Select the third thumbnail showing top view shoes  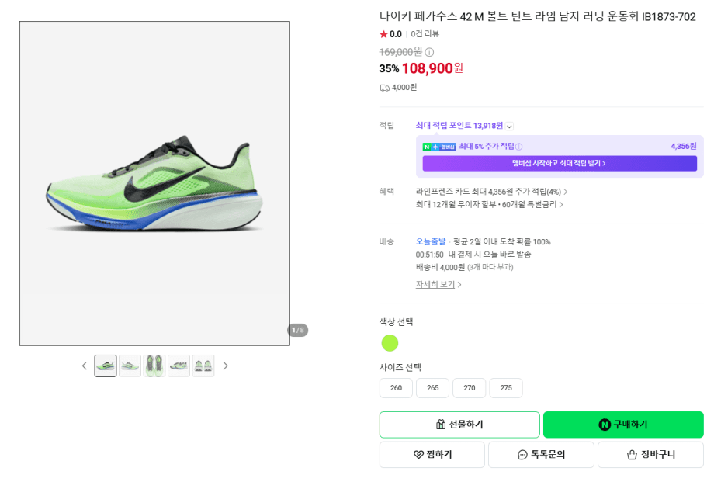(154, 366)
